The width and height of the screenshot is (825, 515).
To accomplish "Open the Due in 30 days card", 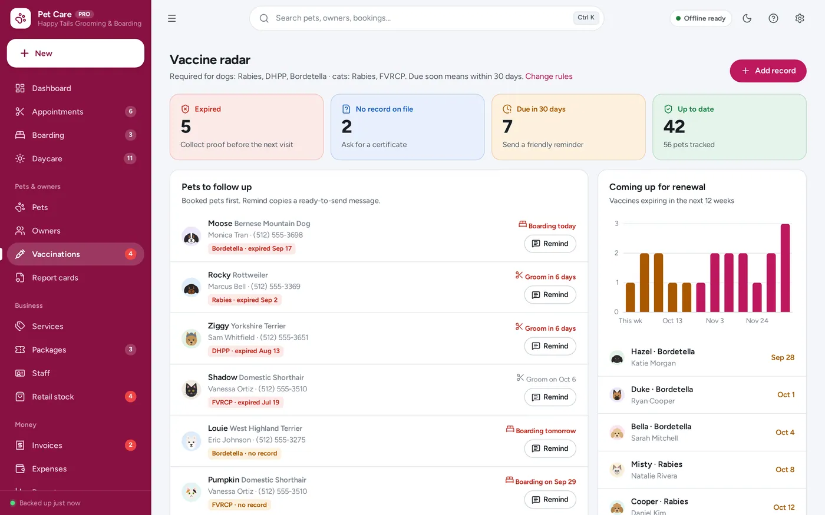I will [x=568, y=127].
